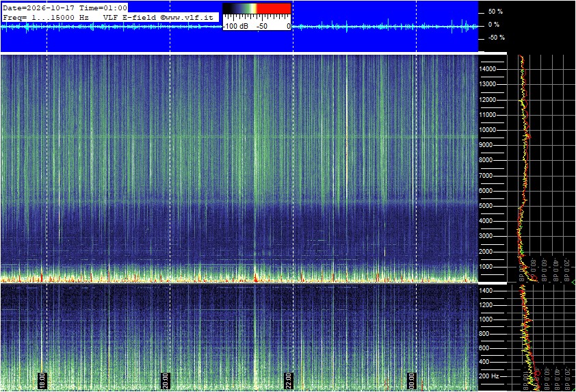Click the Freq= 1...15000 Hz header text

[46, 17]
